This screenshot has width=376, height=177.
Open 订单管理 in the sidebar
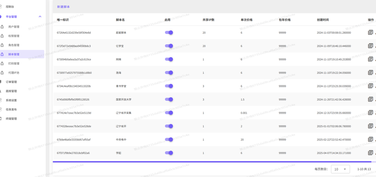point(11,82)
